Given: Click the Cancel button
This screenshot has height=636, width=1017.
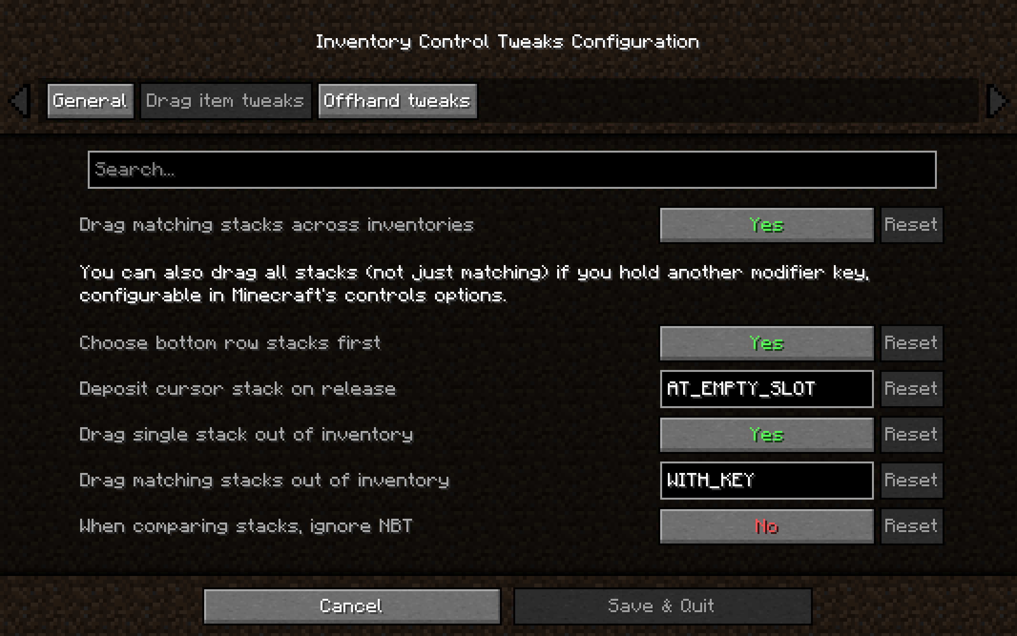Looking at the screenshot, I should coord(352,605).
